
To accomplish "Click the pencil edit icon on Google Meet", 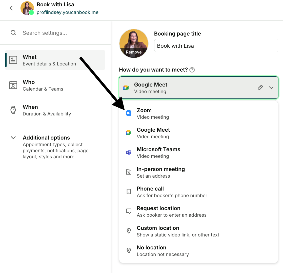I will pos(260,88).
